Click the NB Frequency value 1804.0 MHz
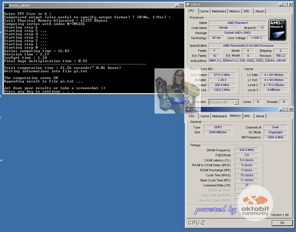Viewport: 296px width, 232px height. point(275,138)
